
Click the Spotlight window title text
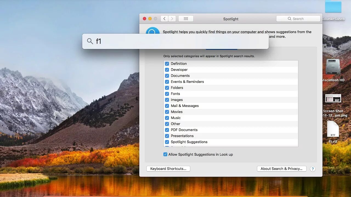point(231,19)
